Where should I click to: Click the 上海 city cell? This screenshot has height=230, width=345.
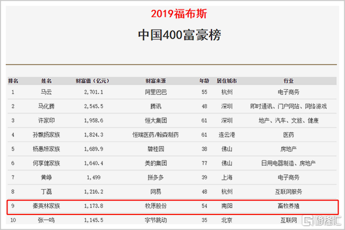(x=227, y=178)
